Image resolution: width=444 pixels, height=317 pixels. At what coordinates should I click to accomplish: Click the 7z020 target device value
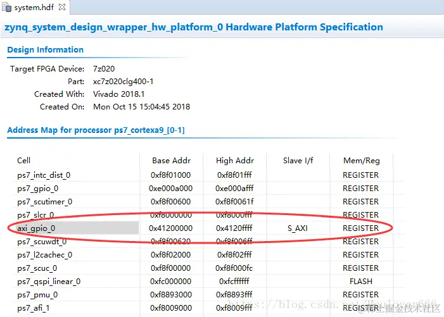click(x=104, y=69)
